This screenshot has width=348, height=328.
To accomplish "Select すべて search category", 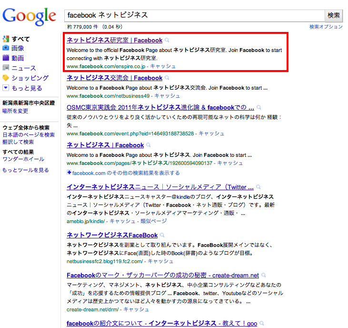I will 20,39.
